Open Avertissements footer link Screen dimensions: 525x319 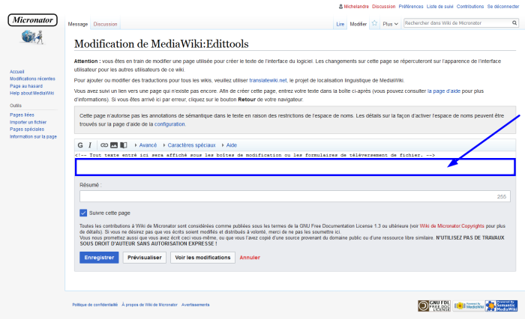(x=196, y=305)
